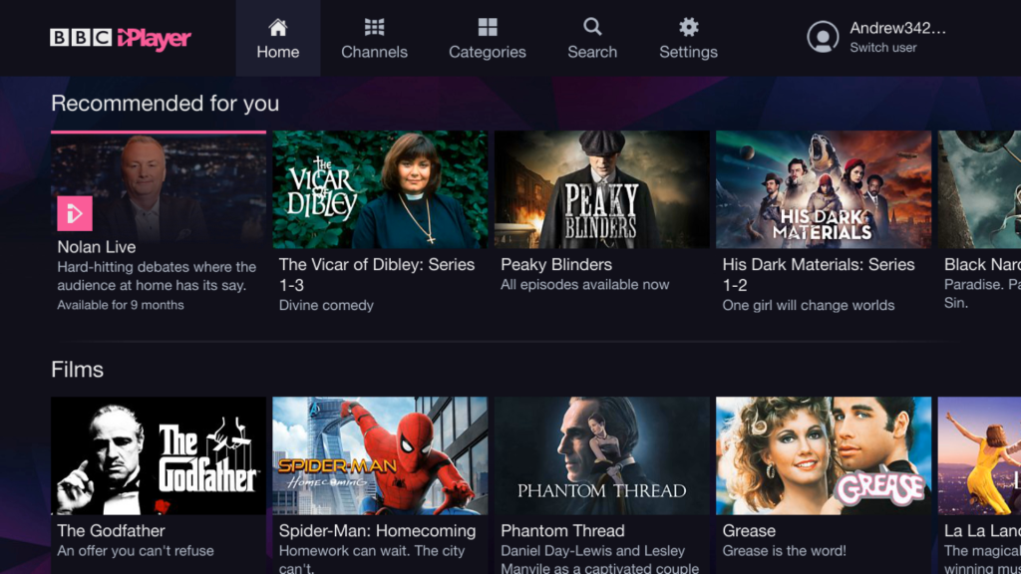Play Spider-Man: Homecoming thumbnail
Screen dimensions: 1021x574
380,455
